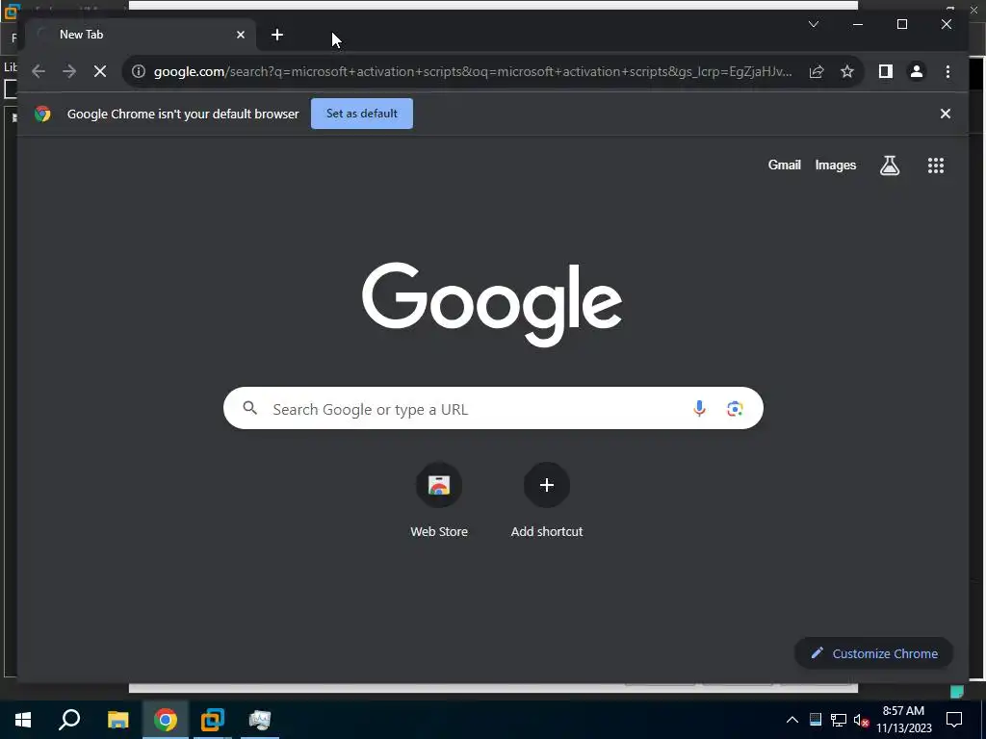Open the tab search chevron
The width and height of the screenshot is (986, 739).
(x=813, y=24)
